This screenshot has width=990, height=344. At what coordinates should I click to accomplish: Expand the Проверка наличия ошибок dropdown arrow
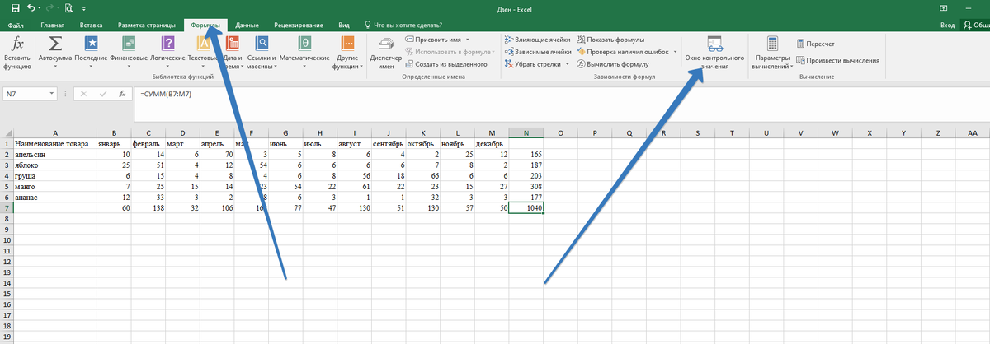click(x=675, y=51)
